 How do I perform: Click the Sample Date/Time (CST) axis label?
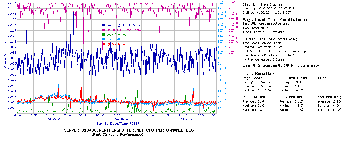(118, 124)
